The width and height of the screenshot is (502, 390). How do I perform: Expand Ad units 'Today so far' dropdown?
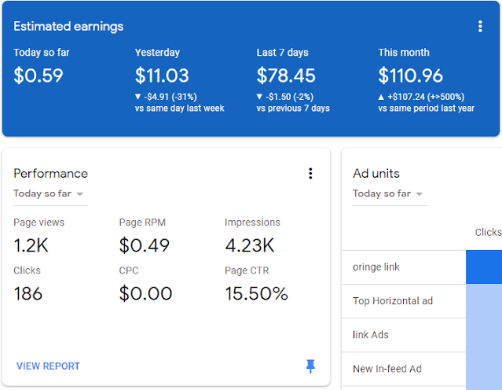tap(388, 194)
